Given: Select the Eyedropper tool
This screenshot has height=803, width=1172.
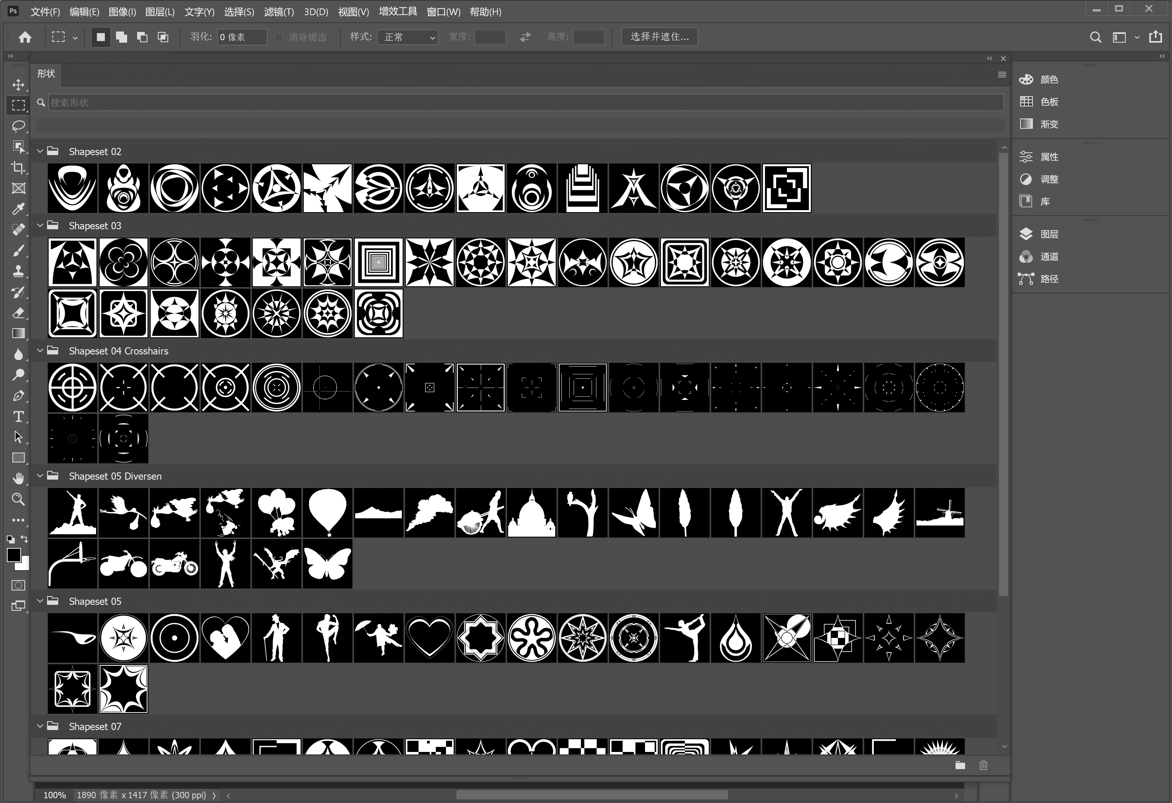Looking at the screenshot, I should 19,209.
